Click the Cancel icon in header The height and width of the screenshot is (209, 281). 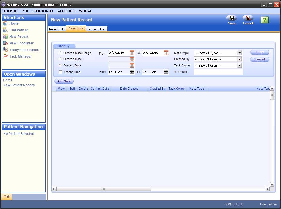[x=248, y=18]
